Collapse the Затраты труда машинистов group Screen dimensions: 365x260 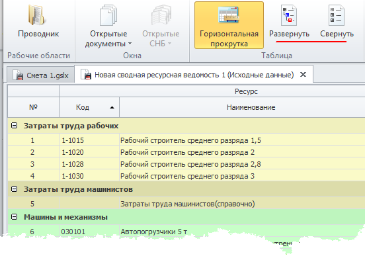(15, 189)
